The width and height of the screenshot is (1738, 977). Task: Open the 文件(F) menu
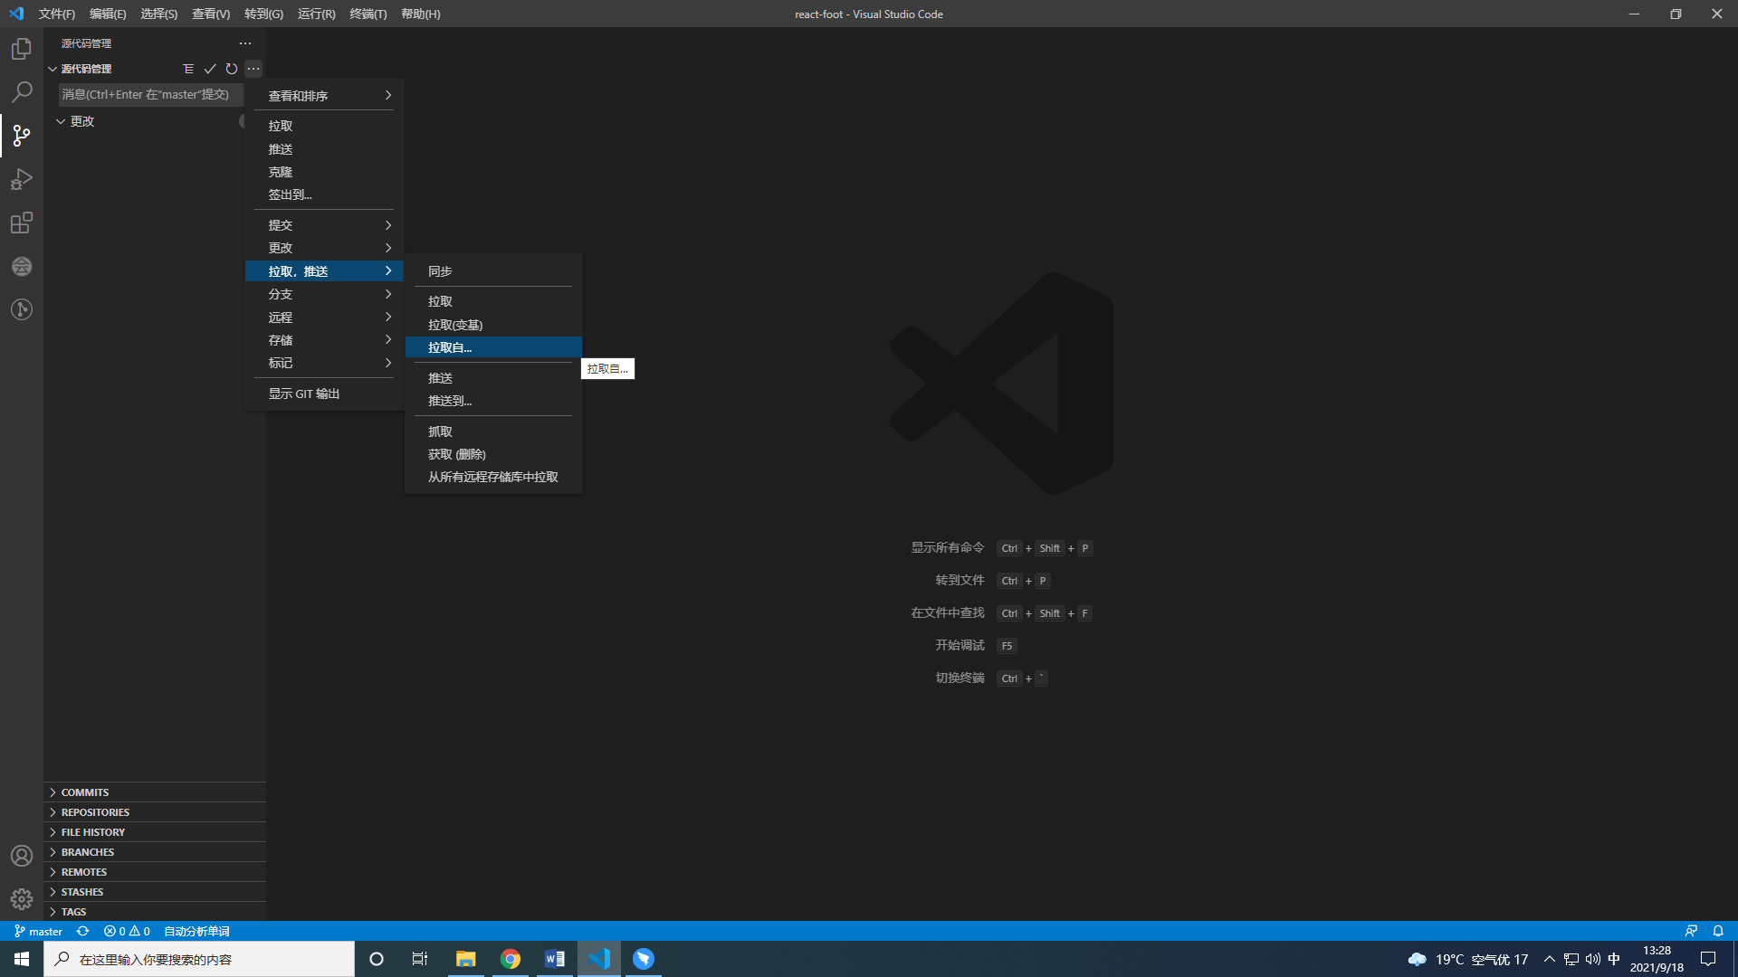click(56, 14)
